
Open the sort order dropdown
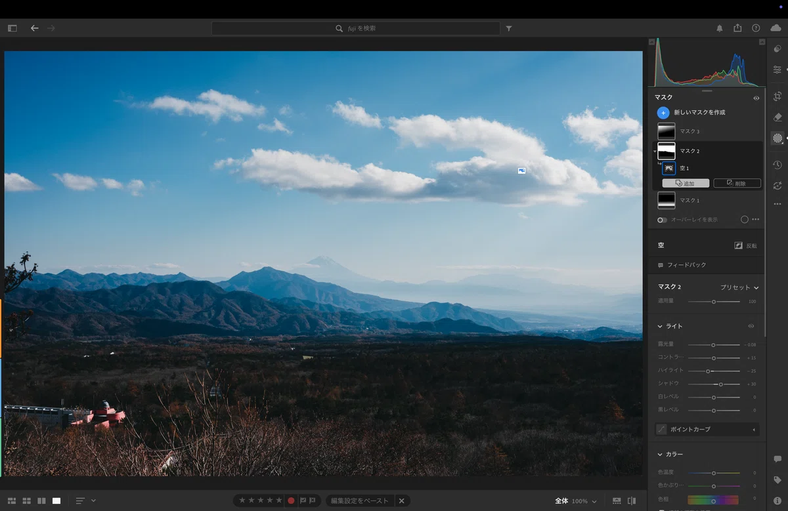86,501
